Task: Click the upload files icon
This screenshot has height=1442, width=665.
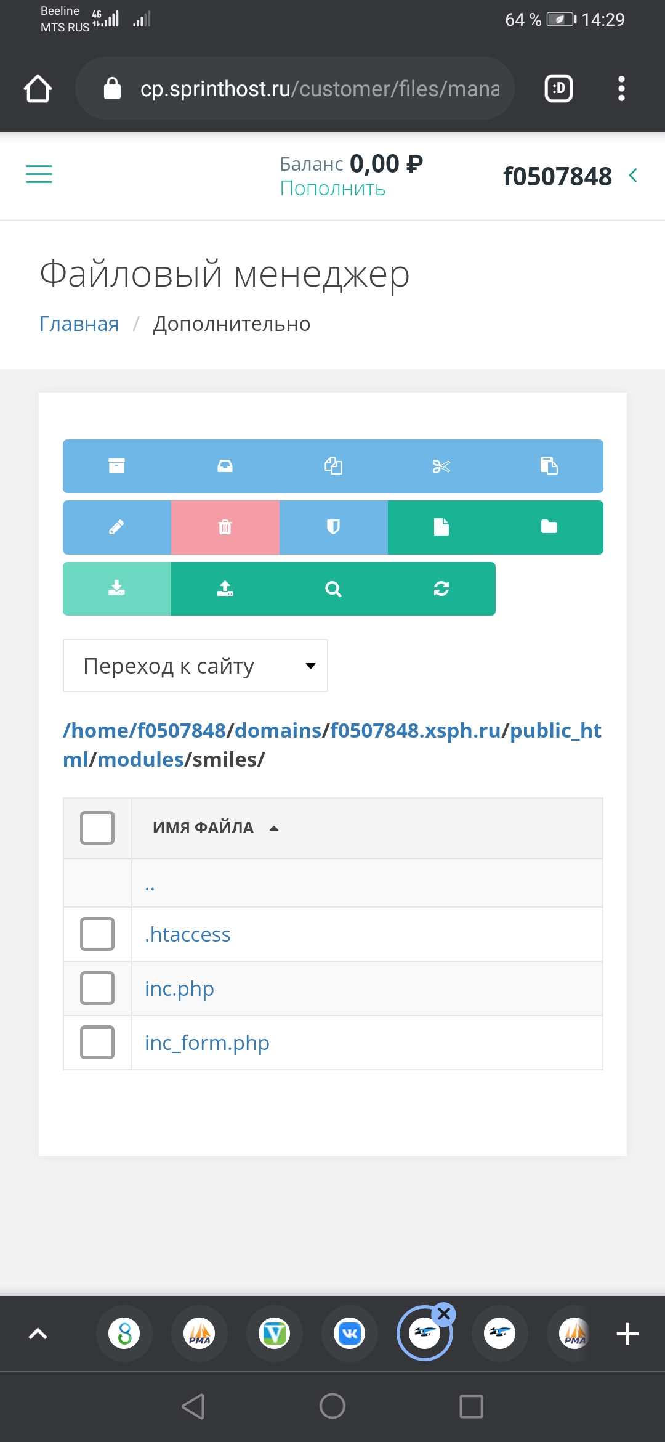Action: [225, 589]
